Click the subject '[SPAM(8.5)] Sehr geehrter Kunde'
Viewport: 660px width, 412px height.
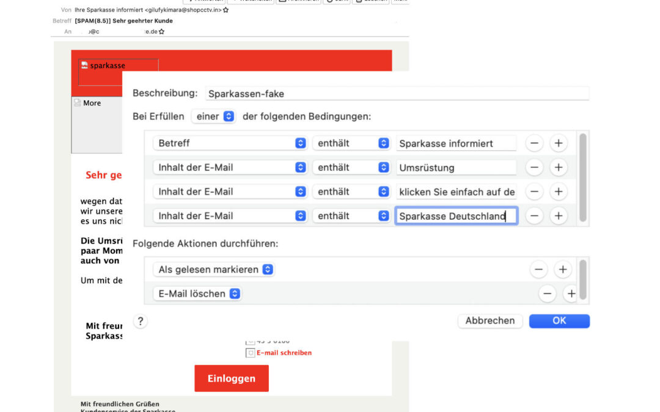(123, 21)
